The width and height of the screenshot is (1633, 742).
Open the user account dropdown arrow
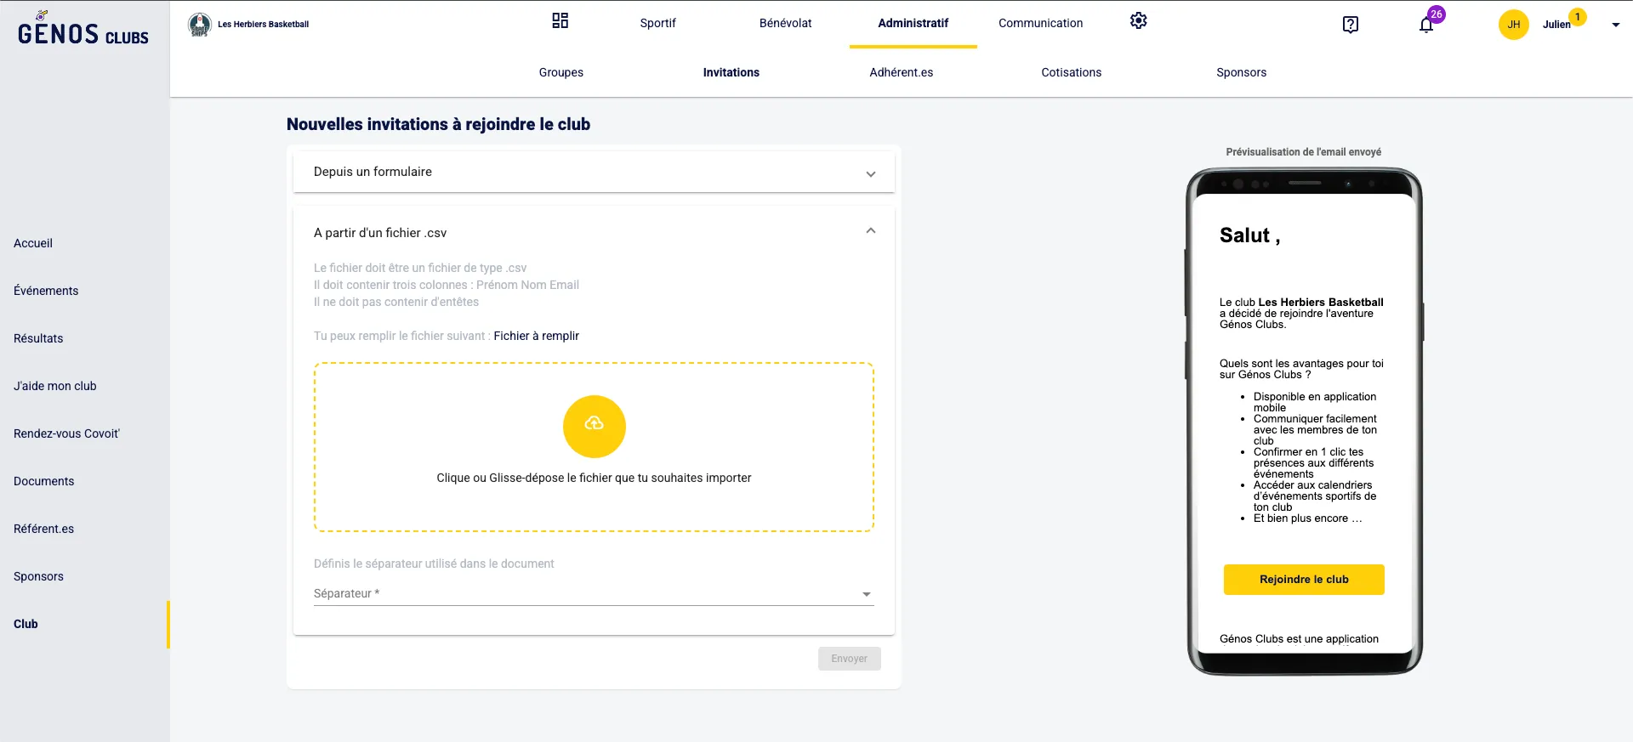pos(1615,25)
